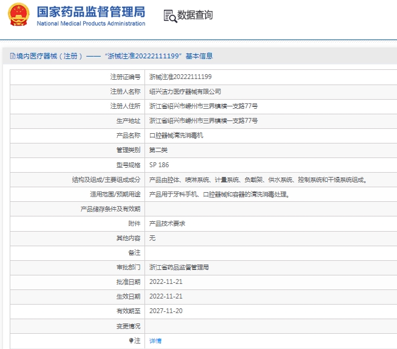
Task: Select registration number value 浙械注准20222111199 in table
Action: pyautogui.click(x=180, y=77)
